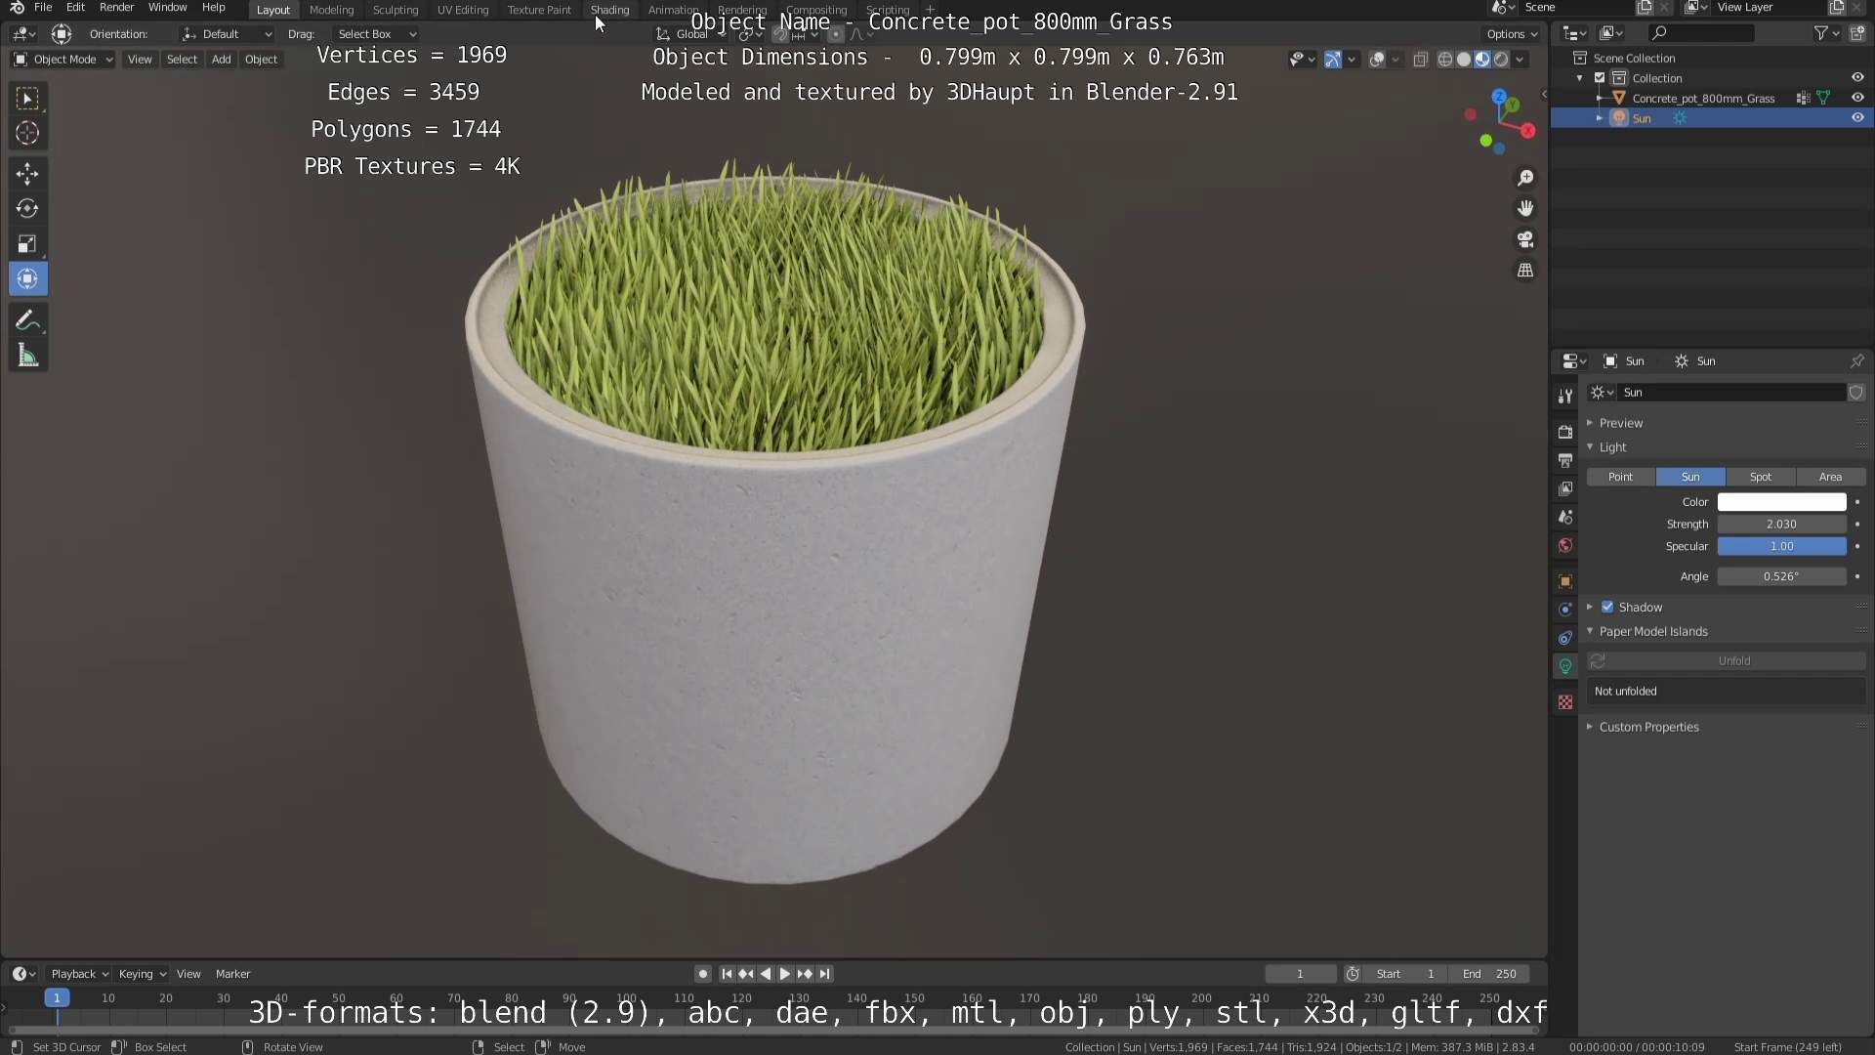This screenshot has height=1055, width=1875.
Task: Select the Select Box tool in the toolbar
Action: click(x=27, y=98)
